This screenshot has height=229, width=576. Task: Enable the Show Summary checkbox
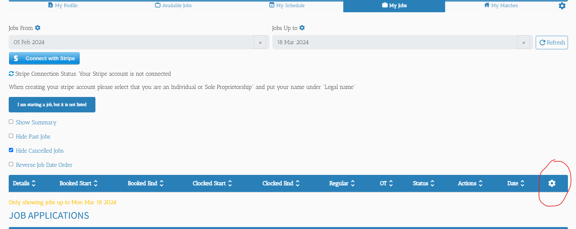pyautogui.click(x=11, y=122)
